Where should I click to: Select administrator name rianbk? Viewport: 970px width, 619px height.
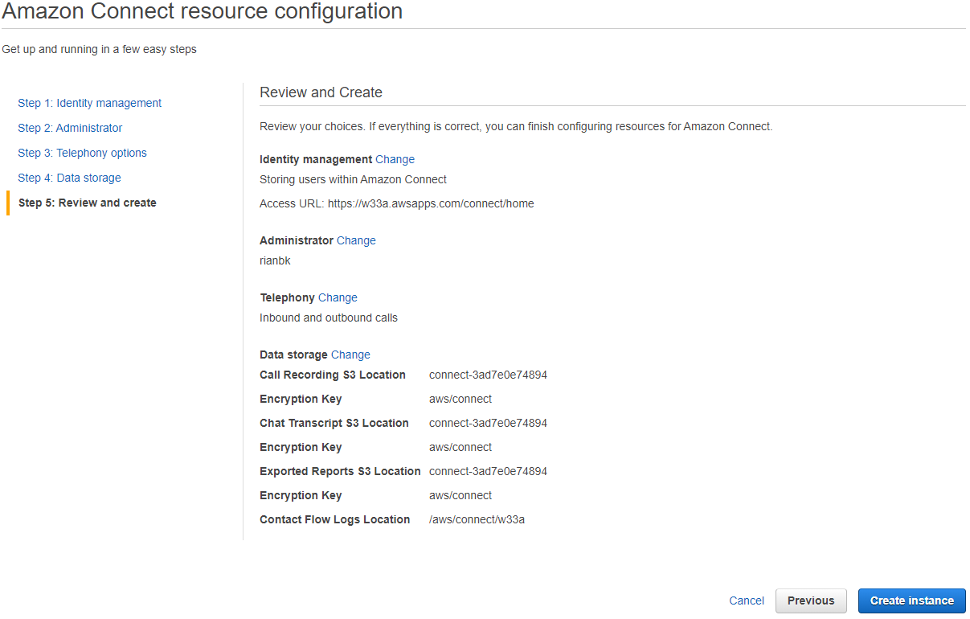click(x=275, y=260)
